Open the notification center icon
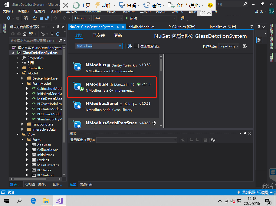276x206 pixels. tap(267, 201)
